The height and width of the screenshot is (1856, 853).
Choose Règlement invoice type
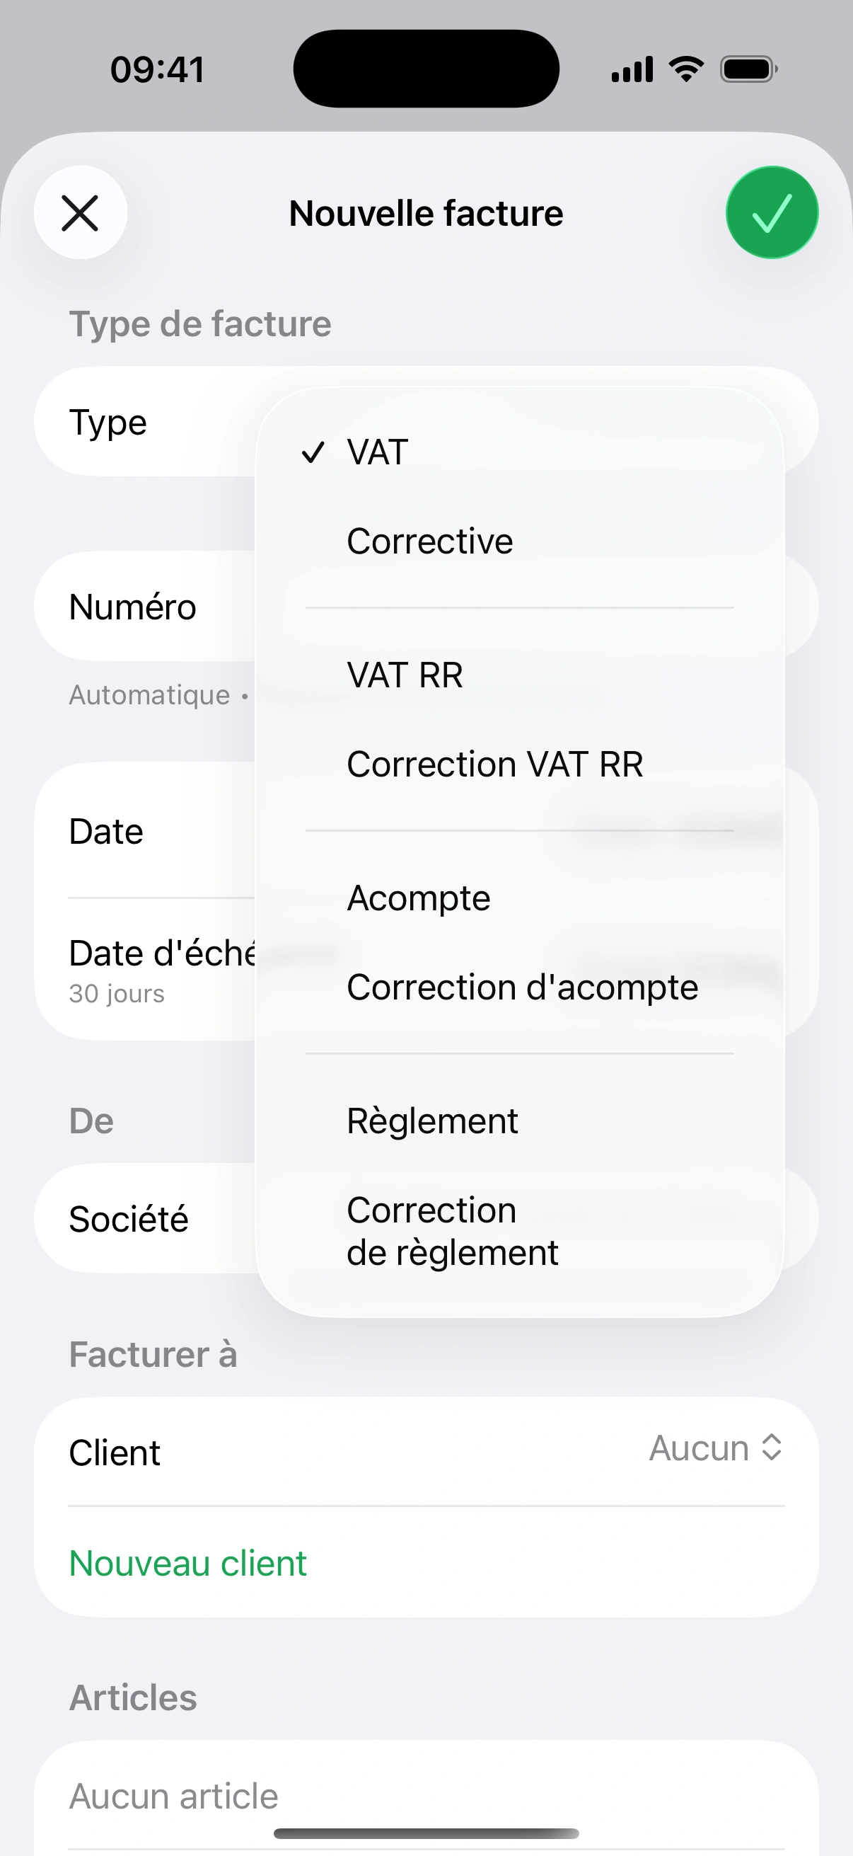(x=432, y=1121)
